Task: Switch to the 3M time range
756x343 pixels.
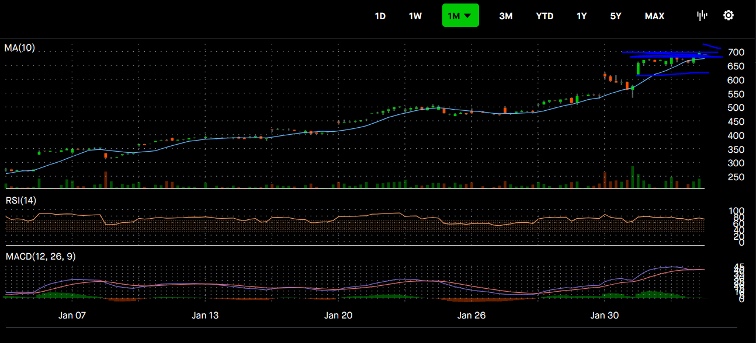Action: click(506, 16)
